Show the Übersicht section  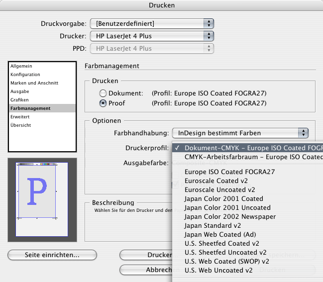[21, 125]
